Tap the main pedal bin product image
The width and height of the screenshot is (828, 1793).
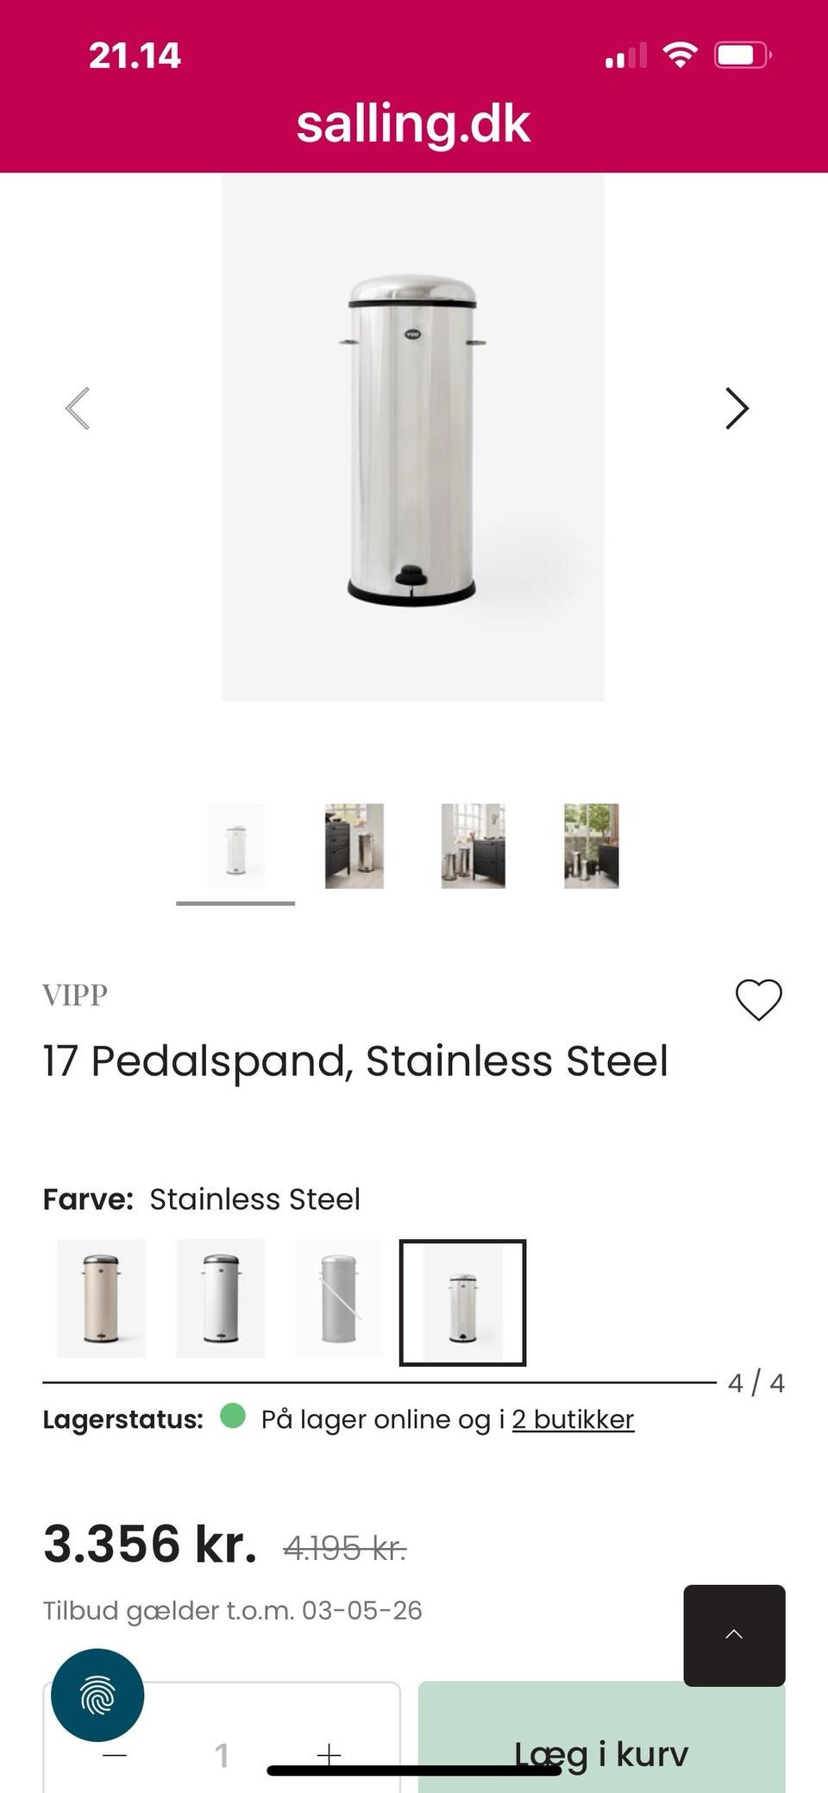pyautogui.click(x=413, y=438)
